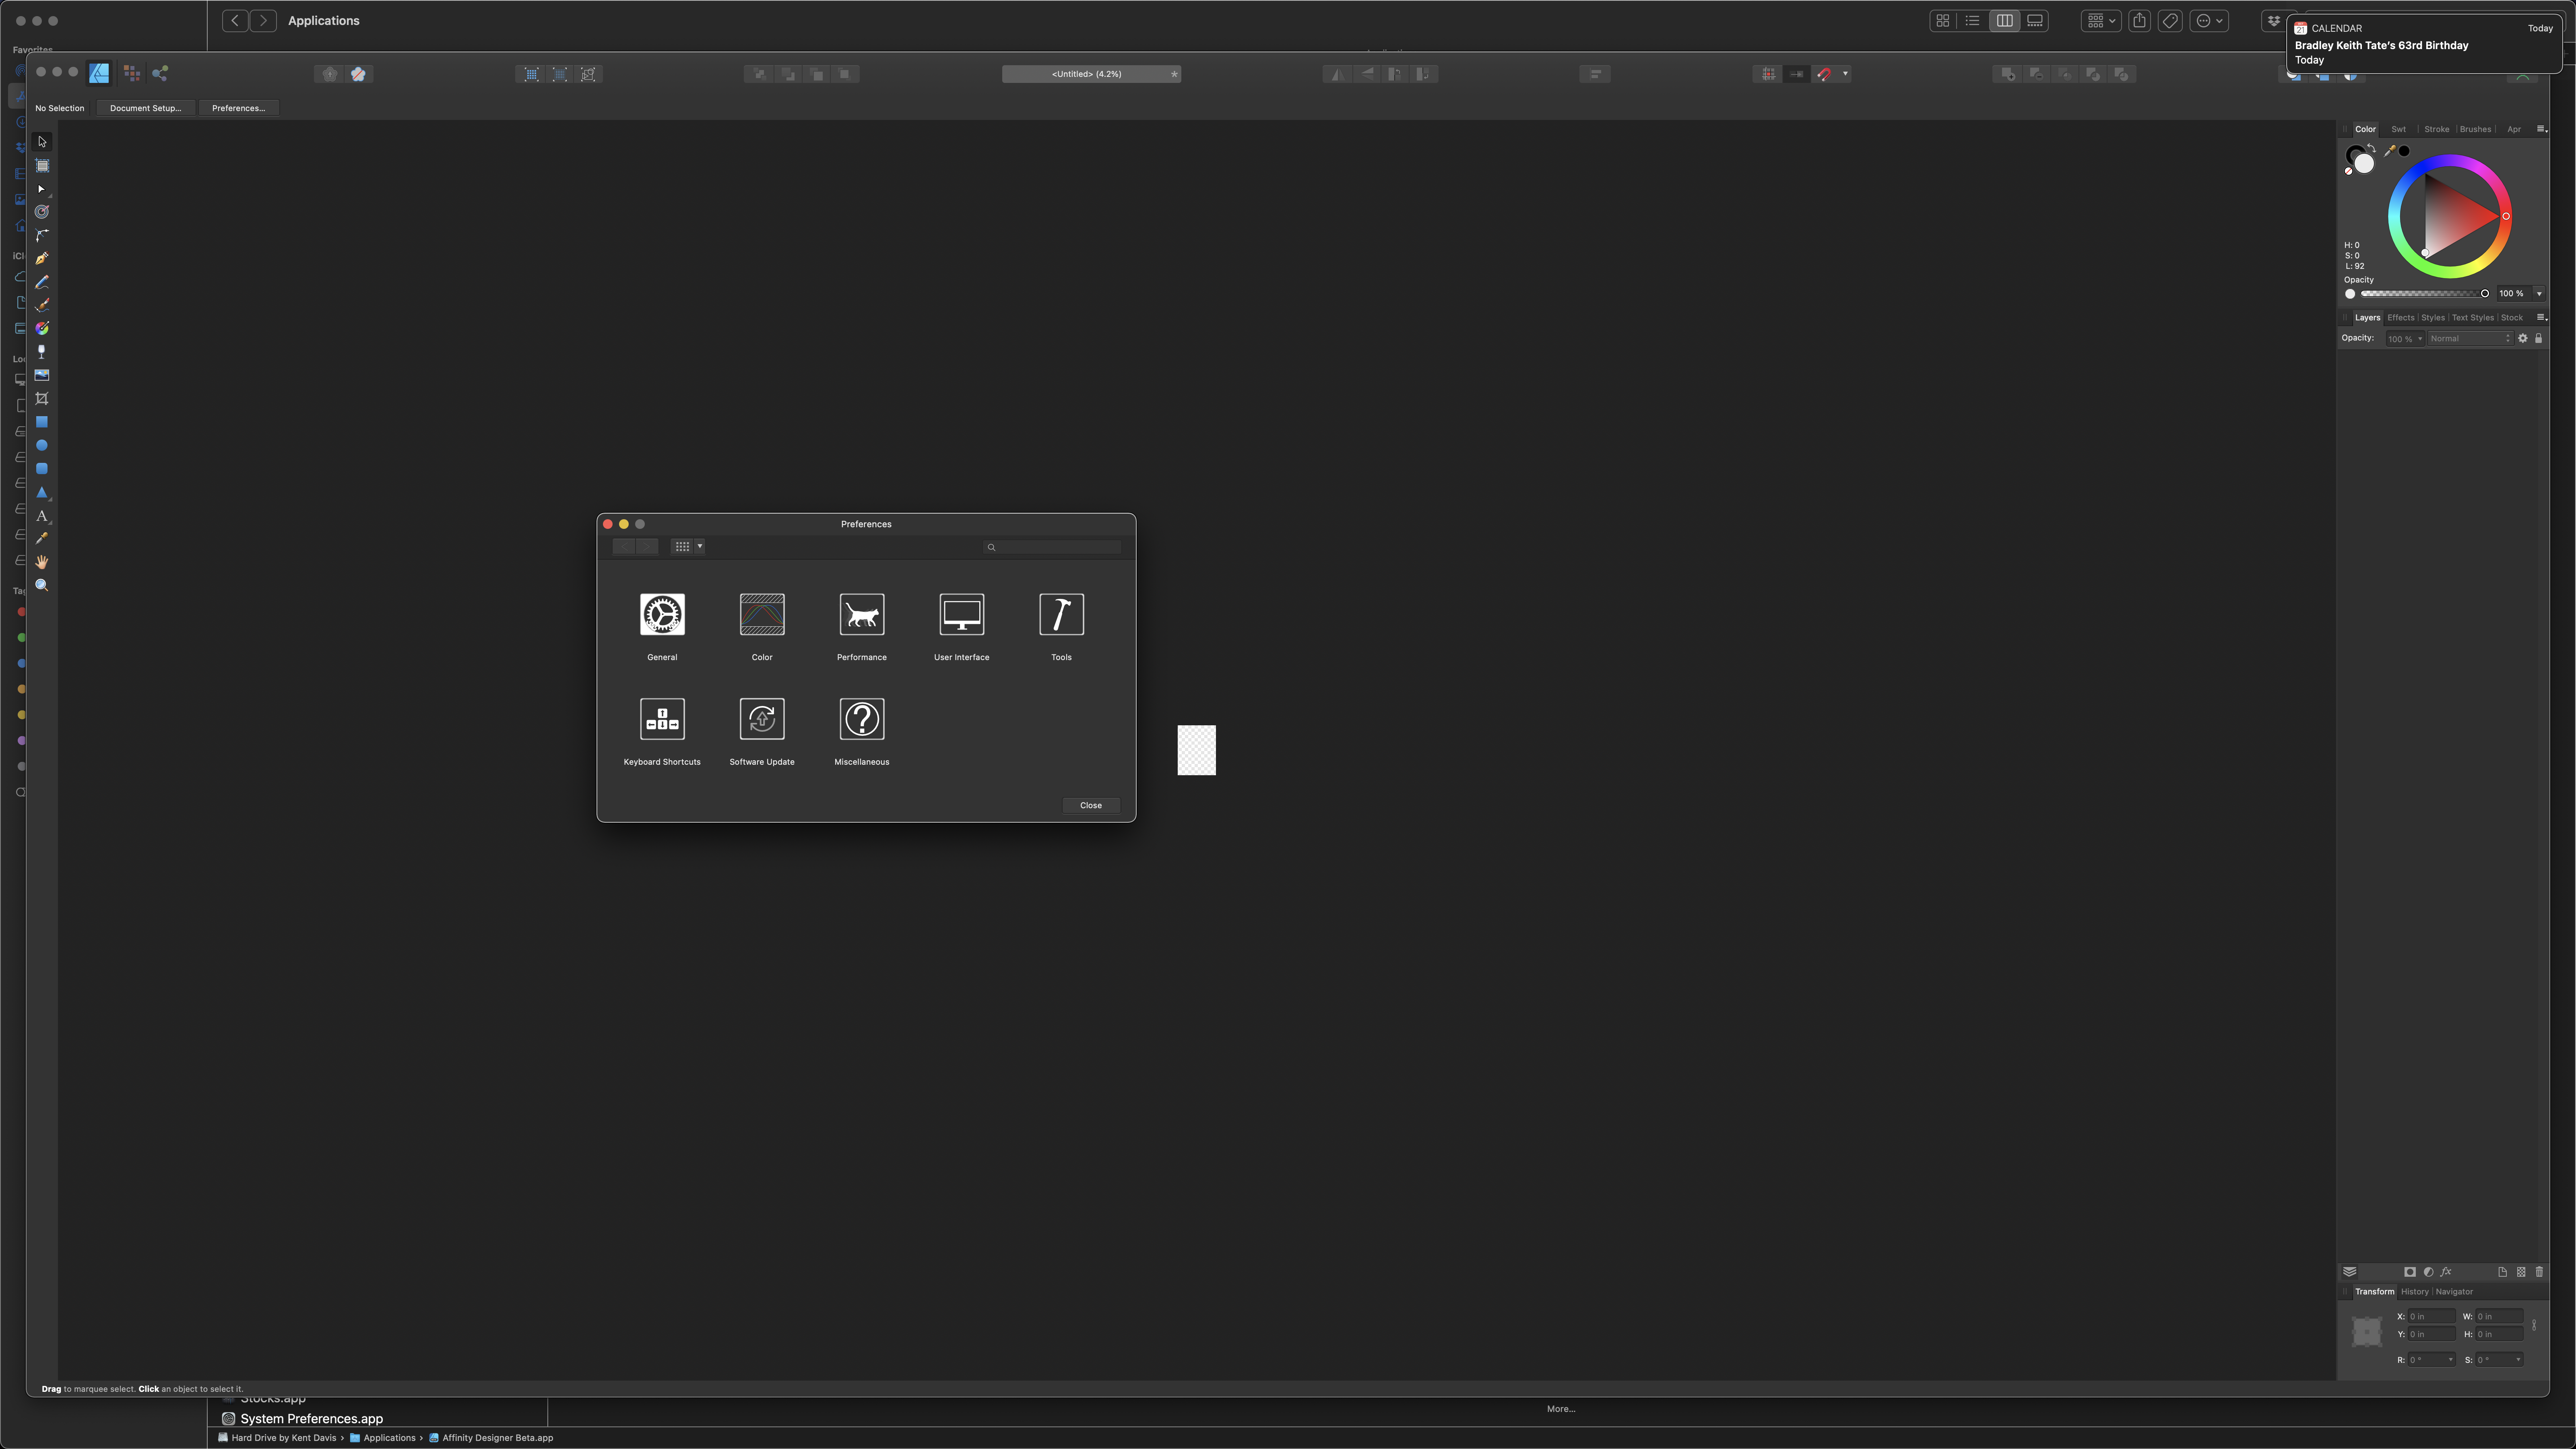
Task: Select the Vector Crop tool
Action: (42, 399)
